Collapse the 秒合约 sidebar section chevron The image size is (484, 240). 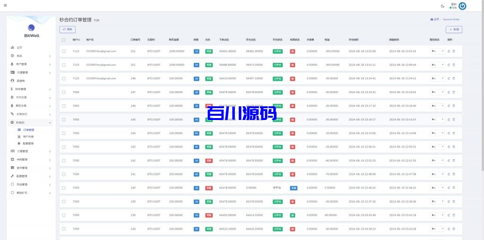coord(50,123)
